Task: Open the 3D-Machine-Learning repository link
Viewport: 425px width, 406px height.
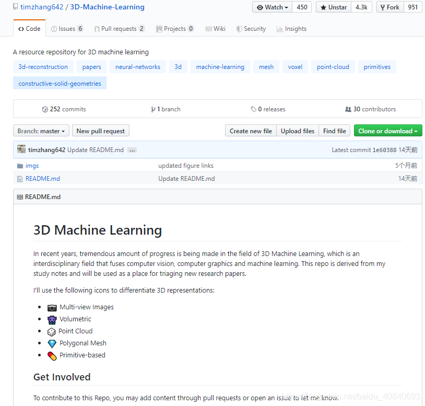Action: pyautogui.click(x=108, y=7)
